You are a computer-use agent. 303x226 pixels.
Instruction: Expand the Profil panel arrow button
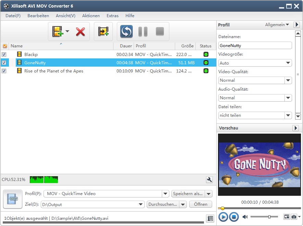296,25
